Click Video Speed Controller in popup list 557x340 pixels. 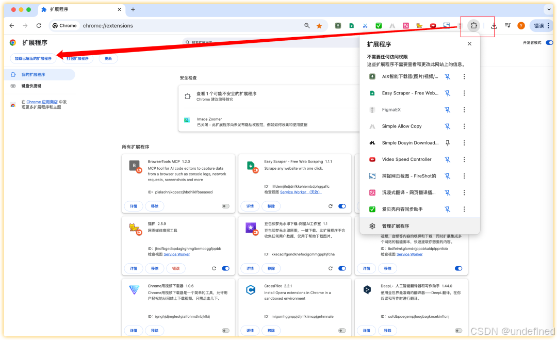coord(406,159)
